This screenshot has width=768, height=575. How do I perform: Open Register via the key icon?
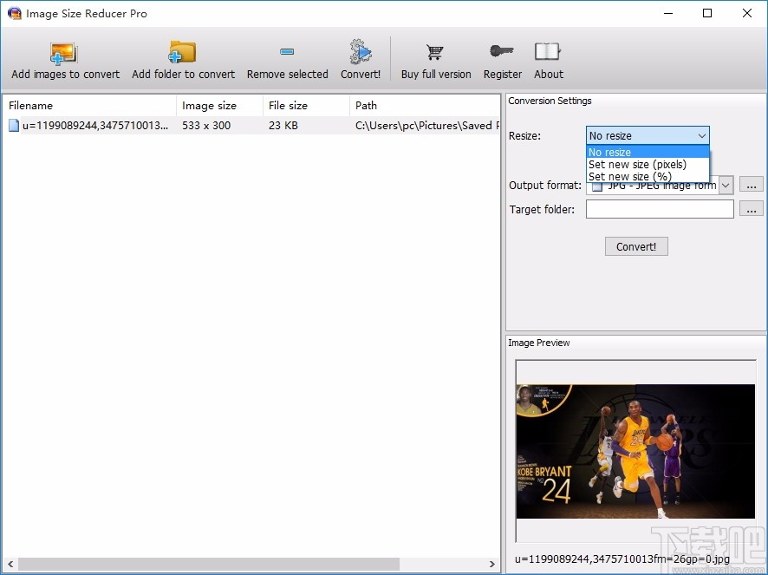tap(502, 52)
